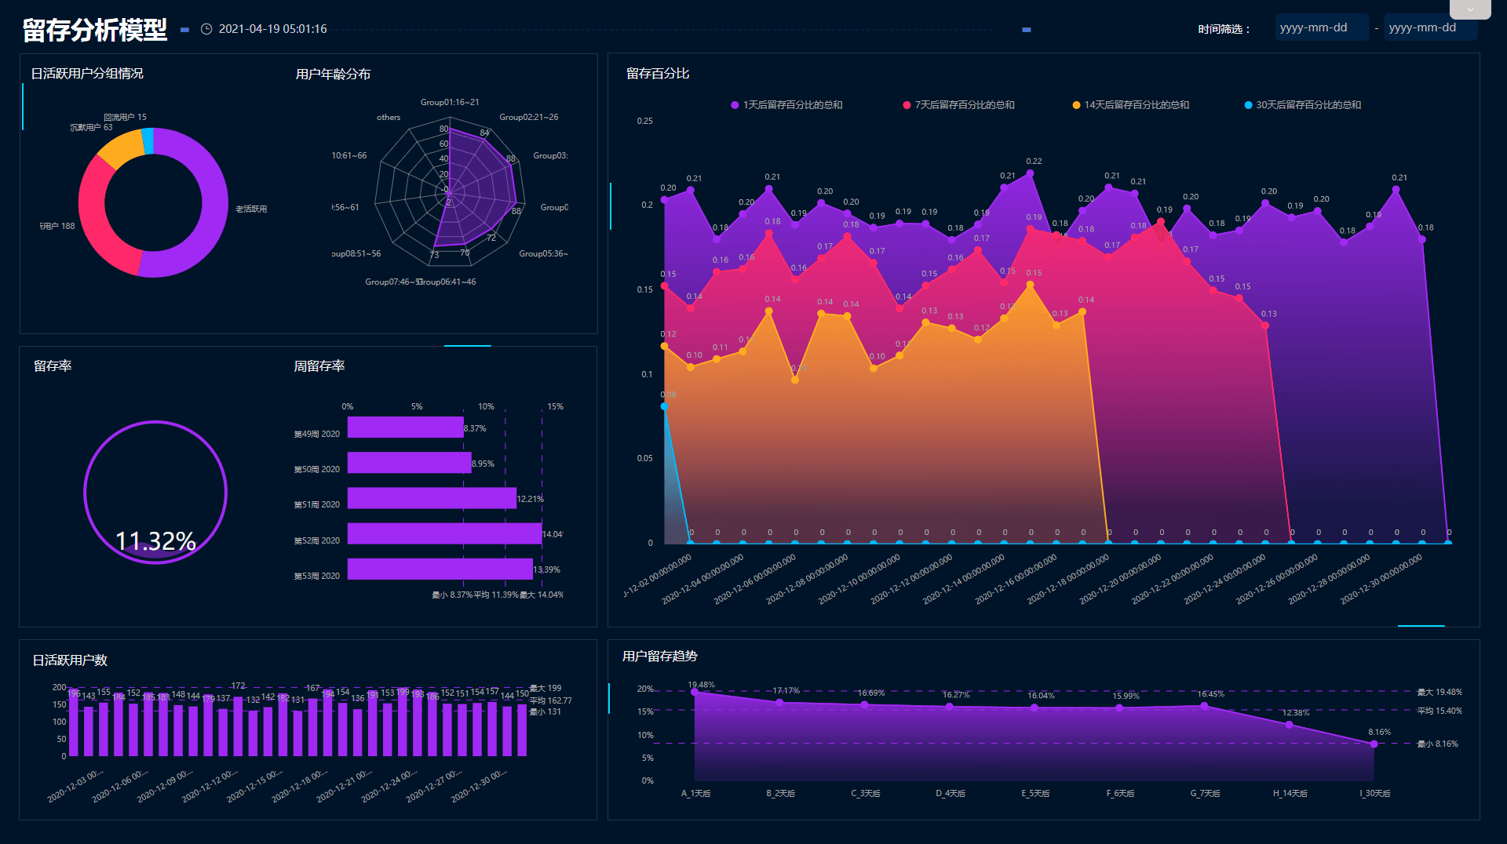Click the others radar axis label
The width and height of the screenshot is (1507, 844).
(389, 118)
